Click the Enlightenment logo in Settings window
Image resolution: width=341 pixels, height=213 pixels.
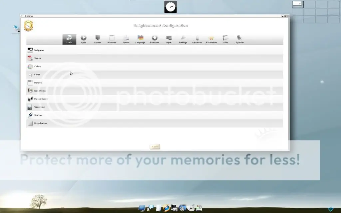point(29,26)
